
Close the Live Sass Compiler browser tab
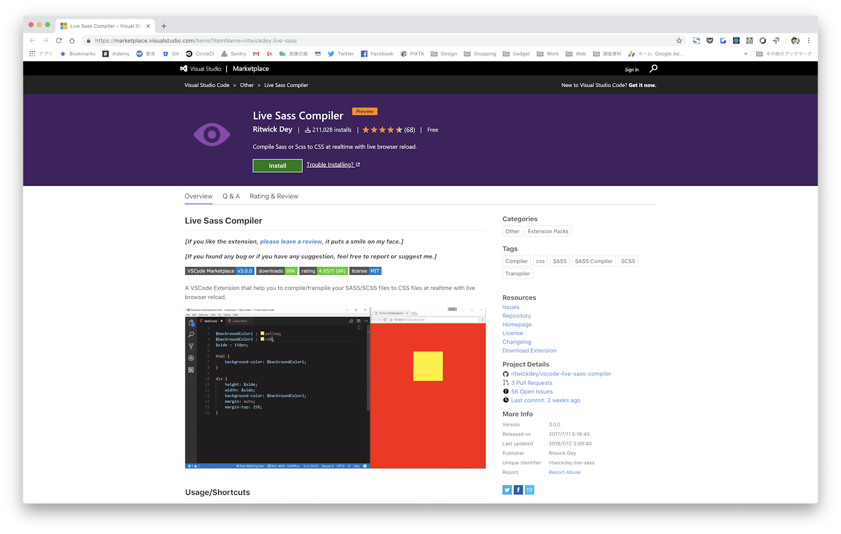148,26
